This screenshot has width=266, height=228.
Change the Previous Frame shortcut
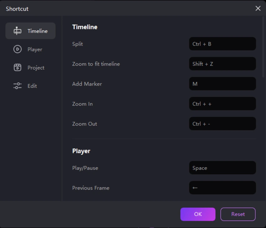tap(222, 188)
